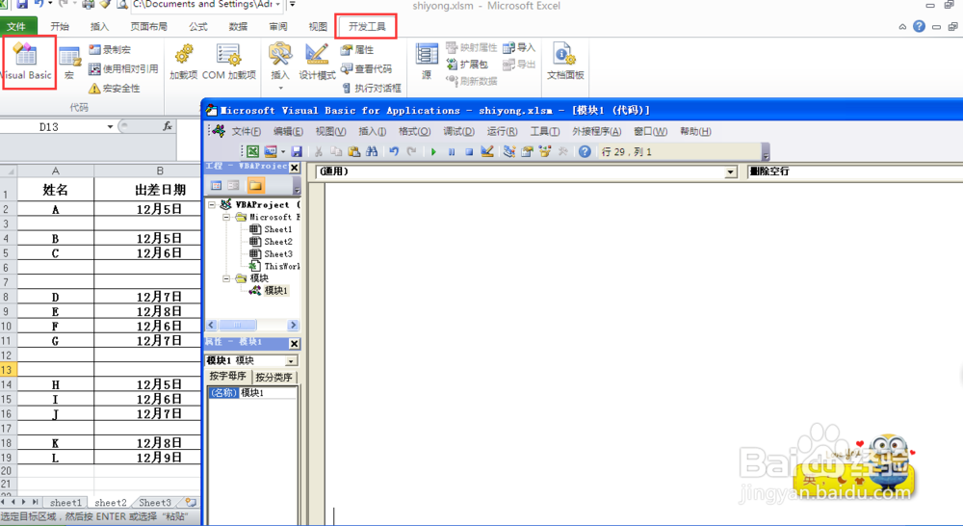Click View Microsoft Excel toolbar icon in VBA
The height and width of the screenshot is (526, 963).
coord(252,151)
